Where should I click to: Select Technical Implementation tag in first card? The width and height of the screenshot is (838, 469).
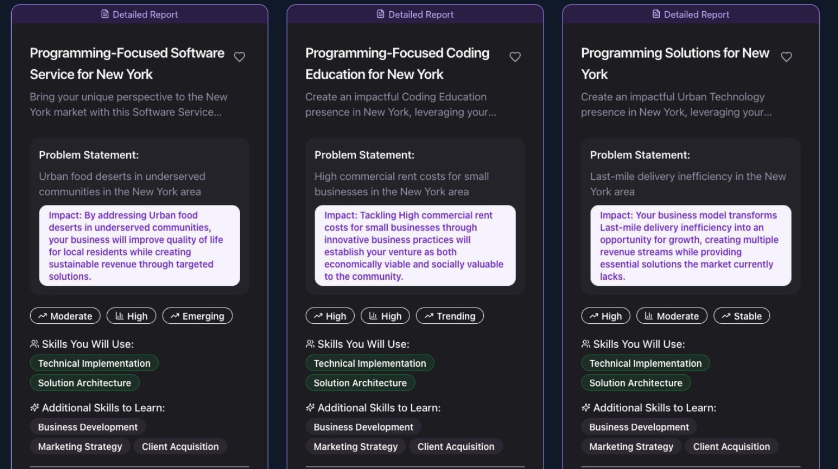pyautogui.click(x=94, y=363)
